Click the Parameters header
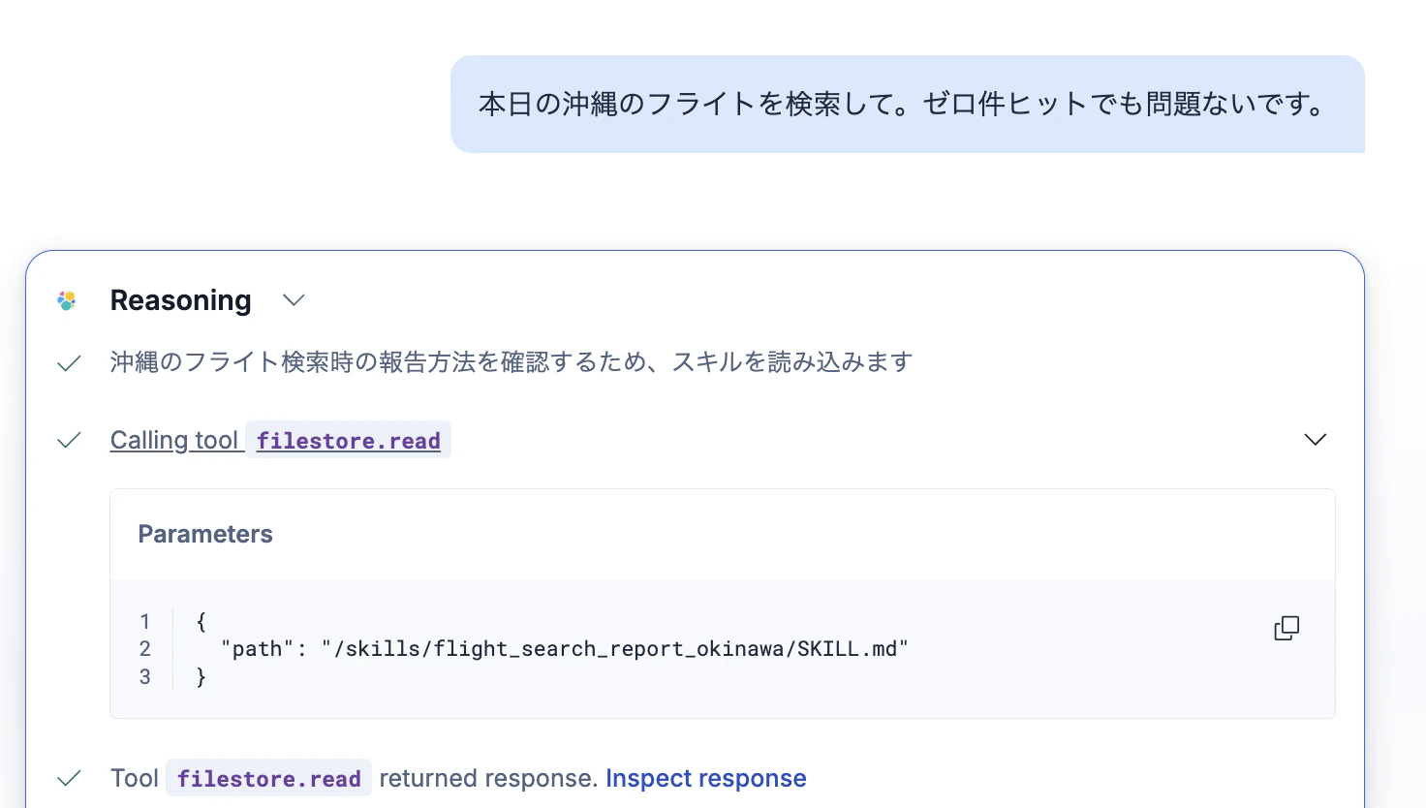 pyautogui.click(x=205, y=534)
